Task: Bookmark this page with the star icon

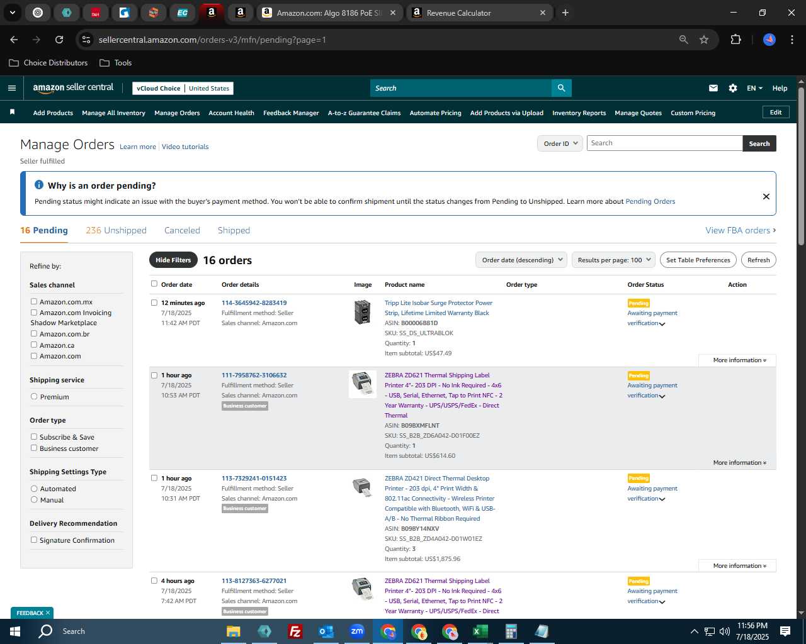Action: pyautogui.click(x=704, y=40)
